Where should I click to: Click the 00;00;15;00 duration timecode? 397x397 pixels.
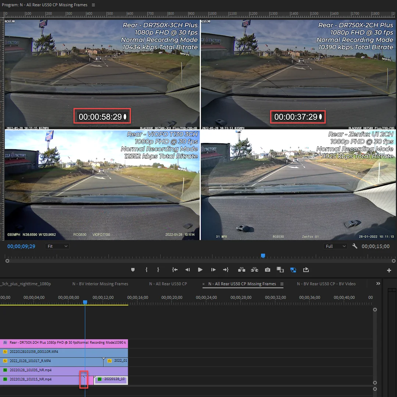click(375, 246)
